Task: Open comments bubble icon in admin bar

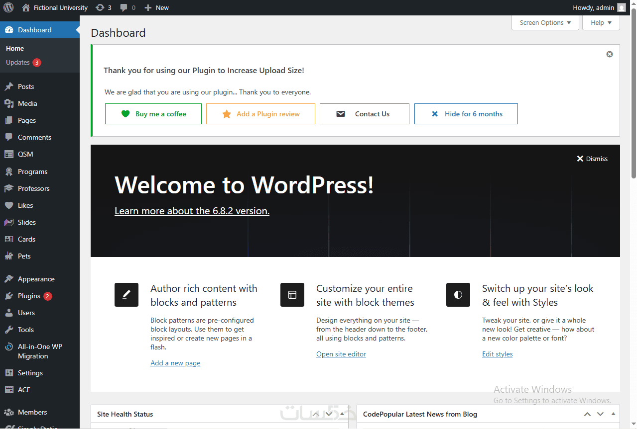Action: [x=124, y=7]
